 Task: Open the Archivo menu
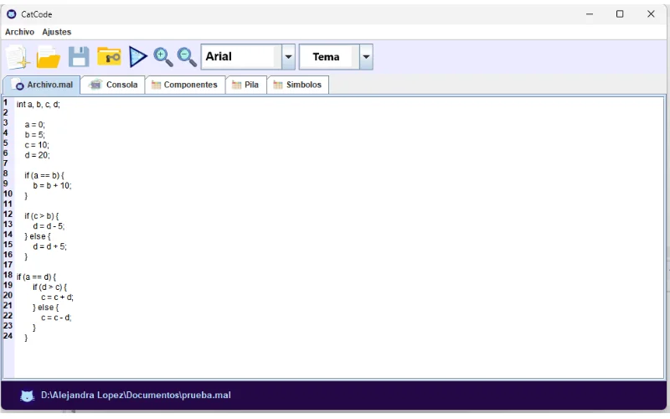coord(20,32)
